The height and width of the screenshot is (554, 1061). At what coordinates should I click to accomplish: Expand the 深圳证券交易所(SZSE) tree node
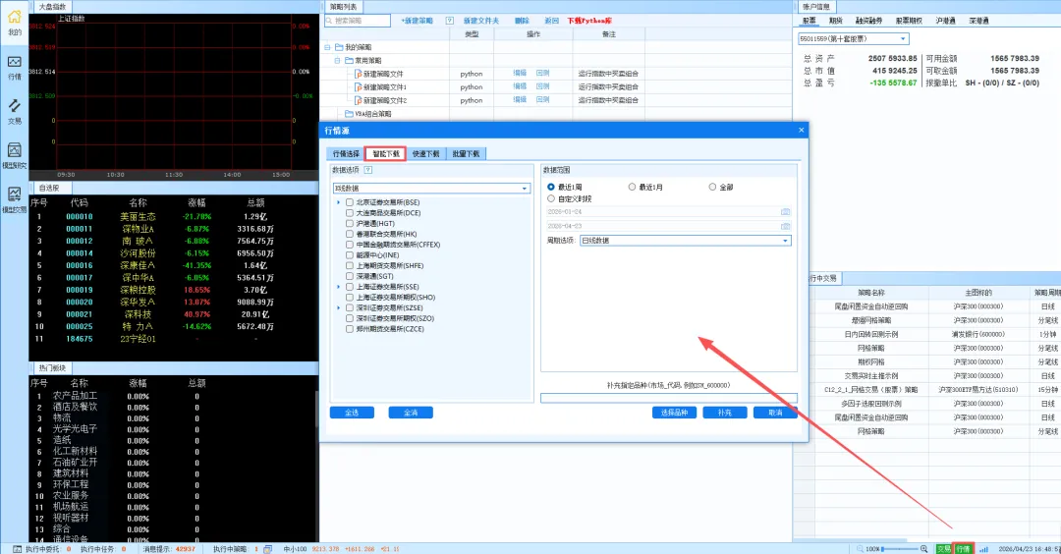pyautogui.click(x=339, y=307)
